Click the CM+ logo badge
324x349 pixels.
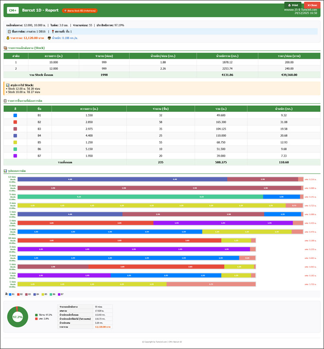(x=13, y=10)
